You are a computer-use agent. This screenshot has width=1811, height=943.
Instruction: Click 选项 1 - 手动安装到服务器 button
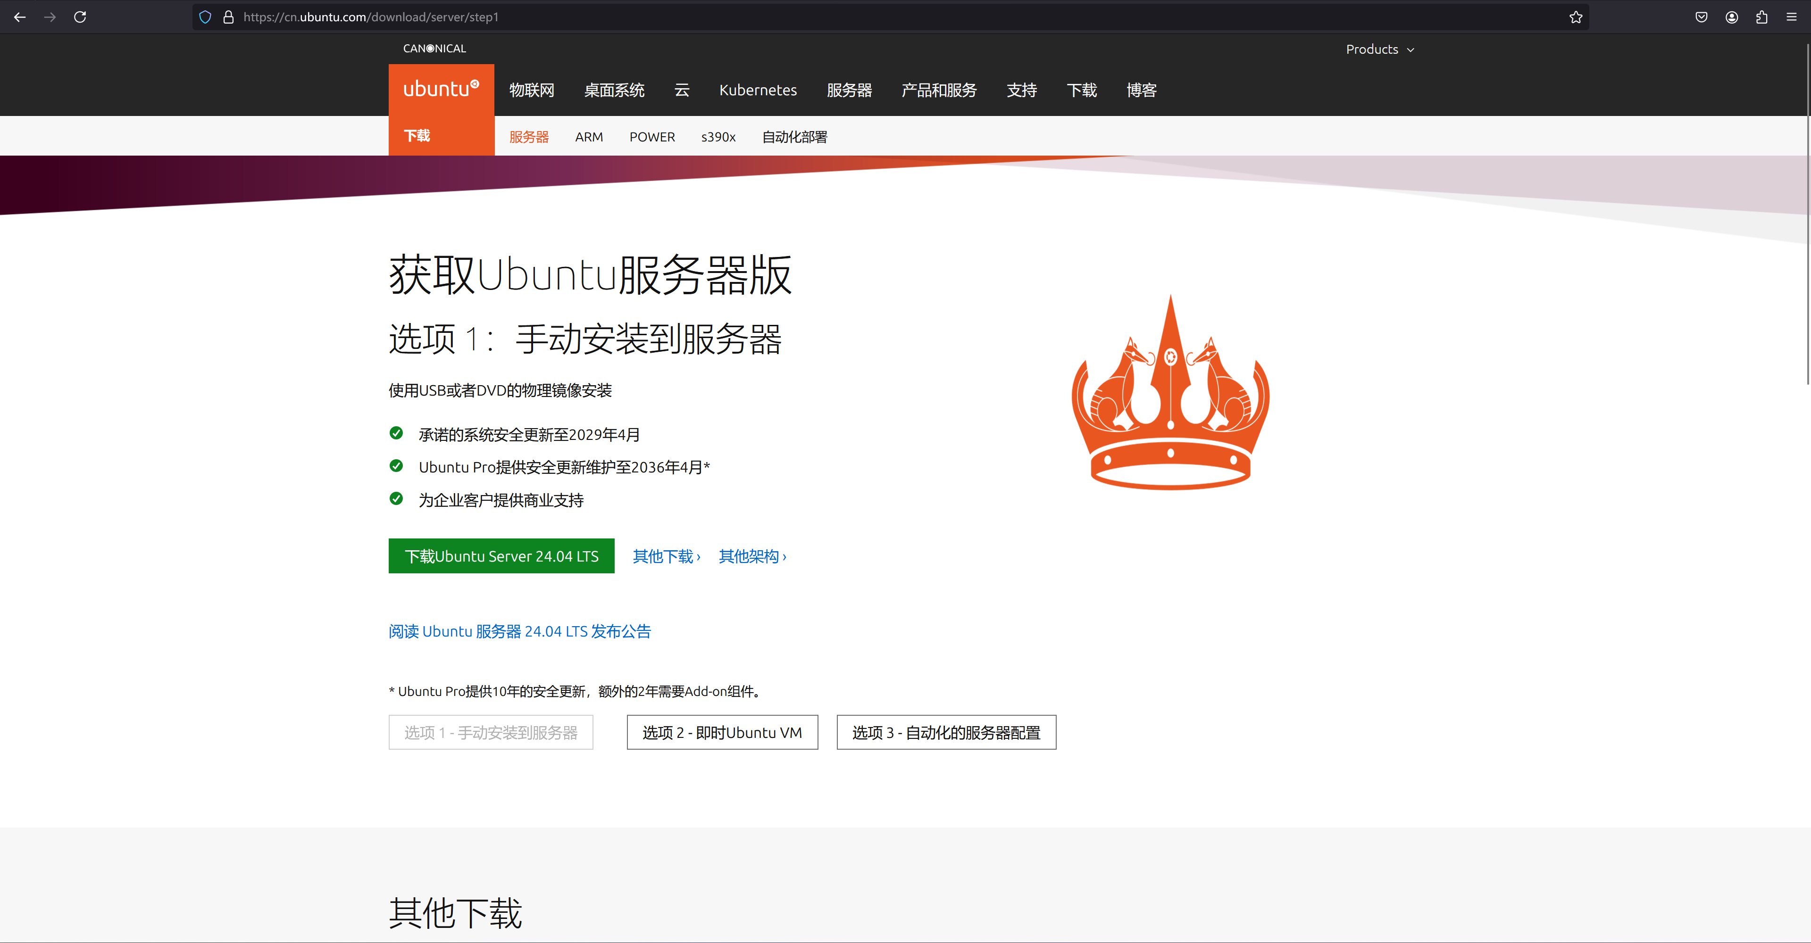coord(491,732)
